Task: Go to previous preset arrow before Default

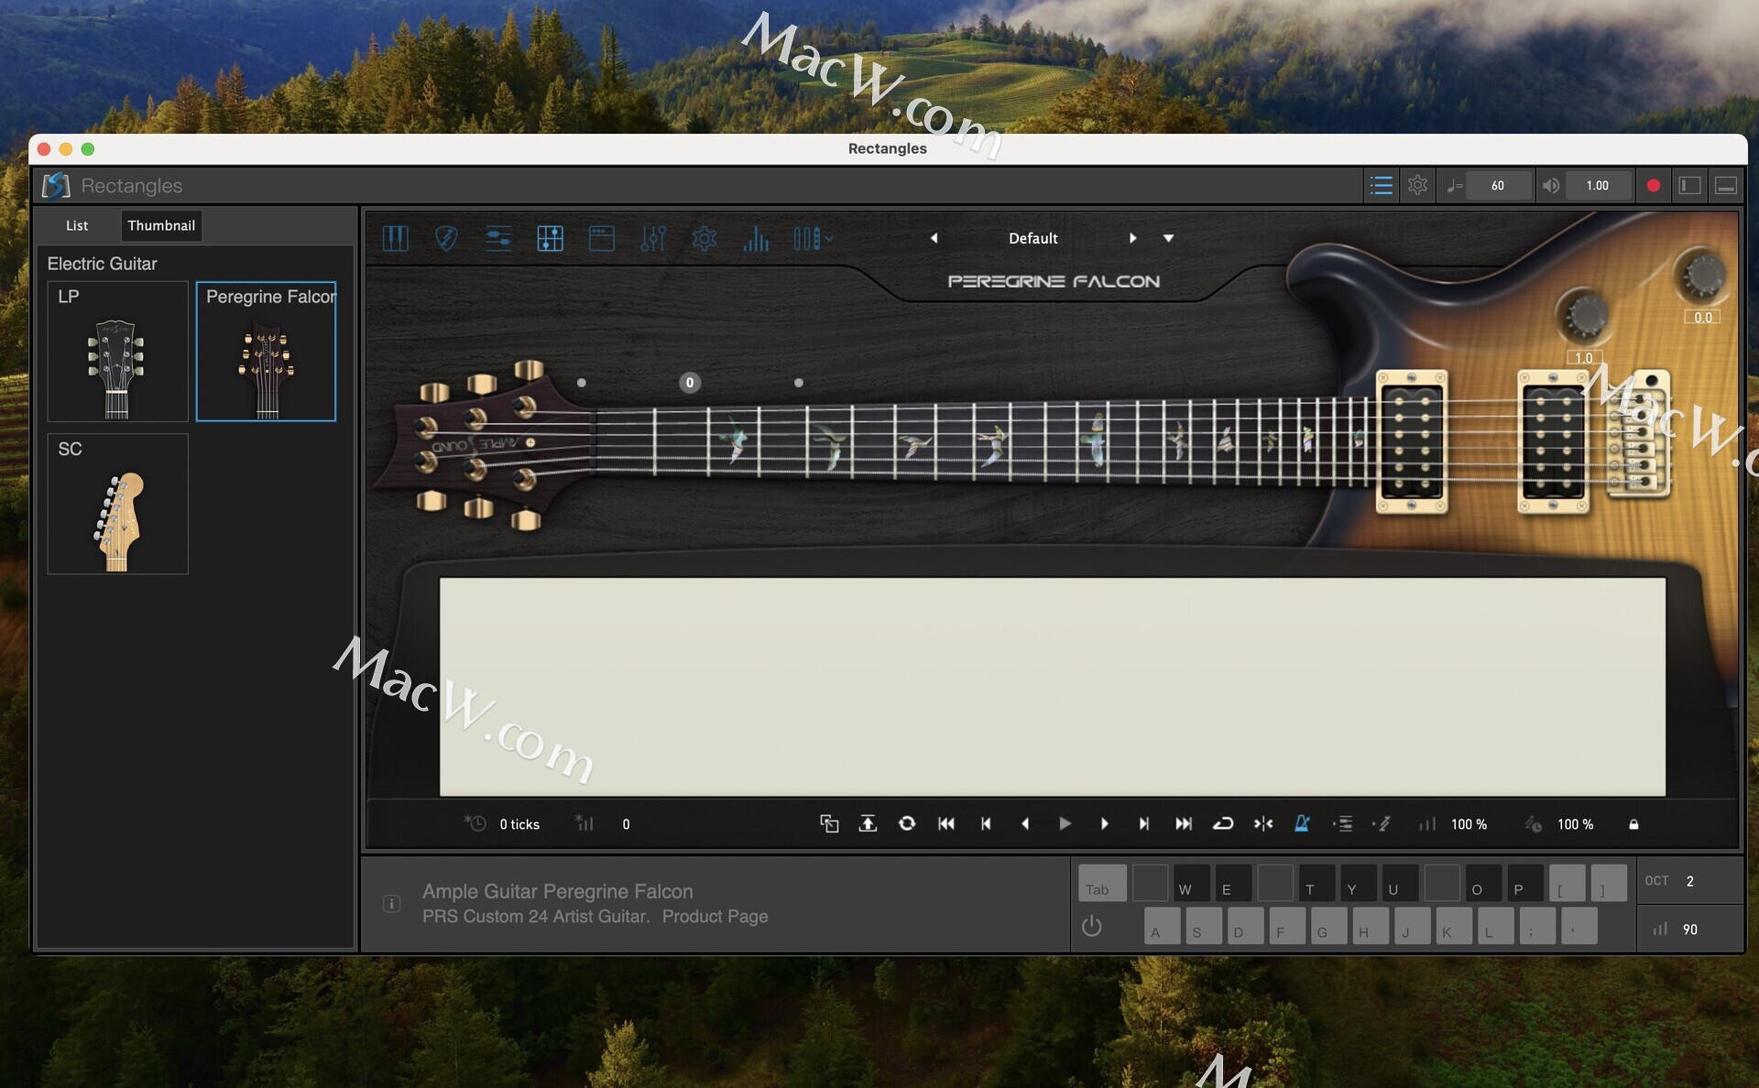Action: (x=934, y=238)
